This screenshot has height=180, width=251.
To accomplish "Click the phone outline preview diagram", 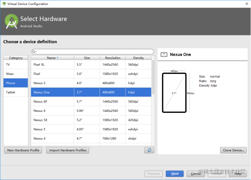I will [x=174, y=93].
